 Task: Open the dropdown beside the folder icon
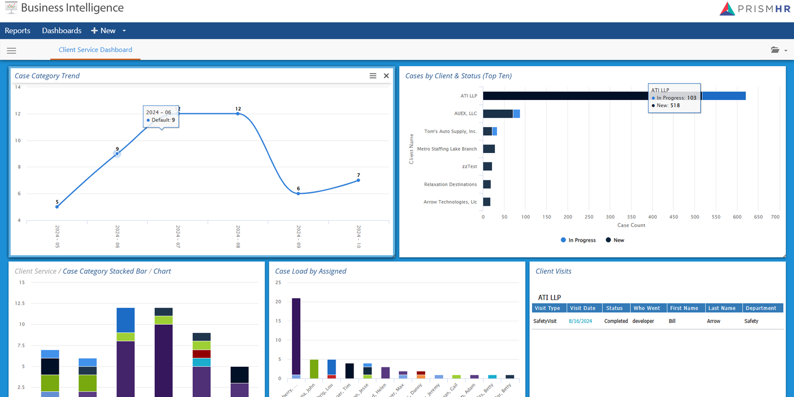point(786,50)
